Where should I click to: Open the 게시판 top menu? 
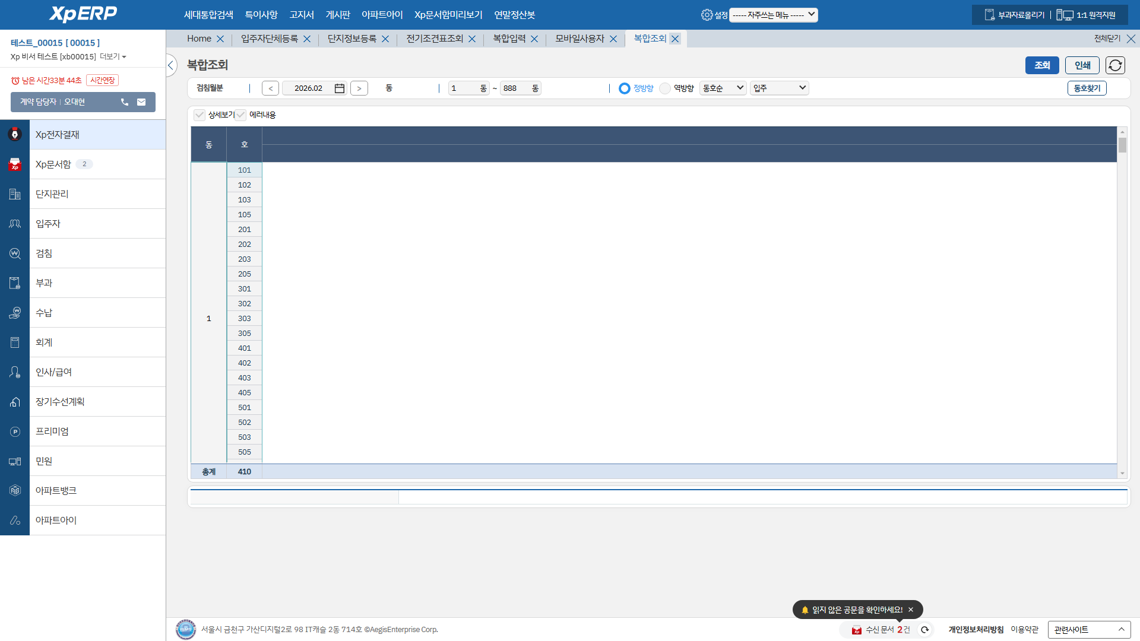(x=338, y=15)
